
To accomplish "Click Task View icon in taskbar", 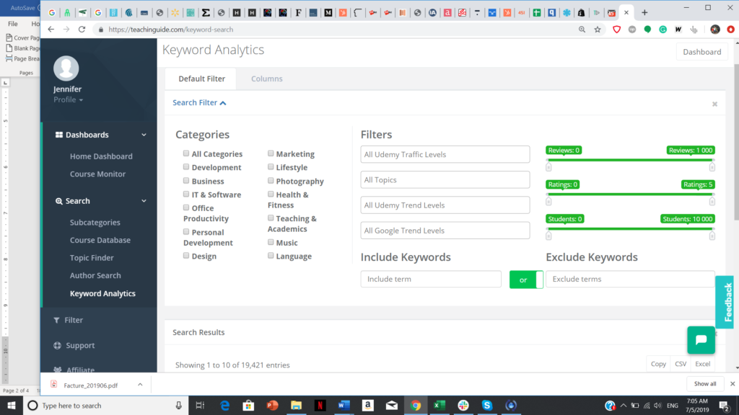I will point(201,405).
